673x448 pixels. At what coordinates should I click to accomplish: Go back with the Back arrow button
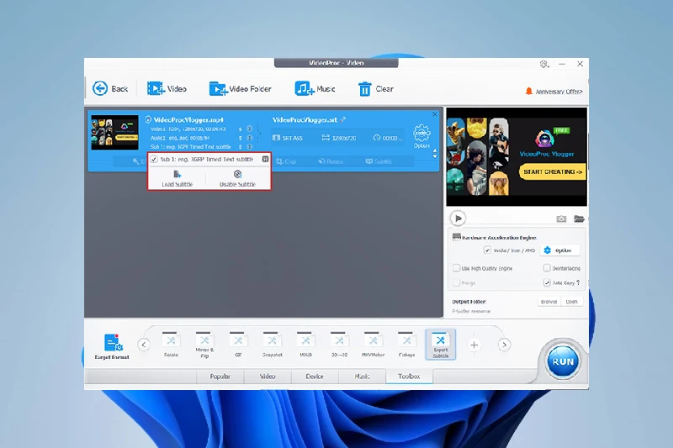pos(110,89)
